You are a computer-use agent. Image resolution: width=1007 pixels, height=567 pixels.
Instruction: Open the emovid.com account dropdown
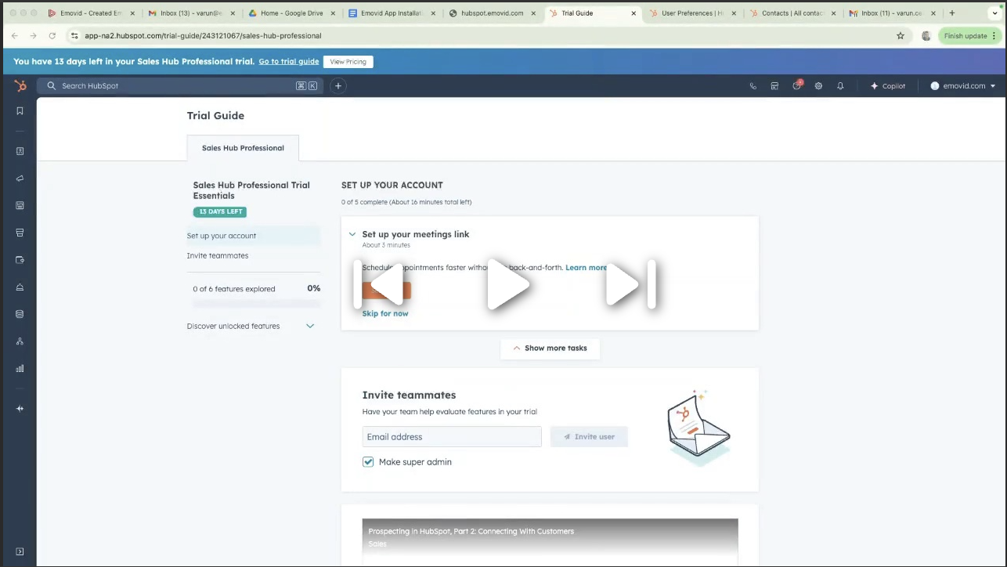[x=962, y=86]
